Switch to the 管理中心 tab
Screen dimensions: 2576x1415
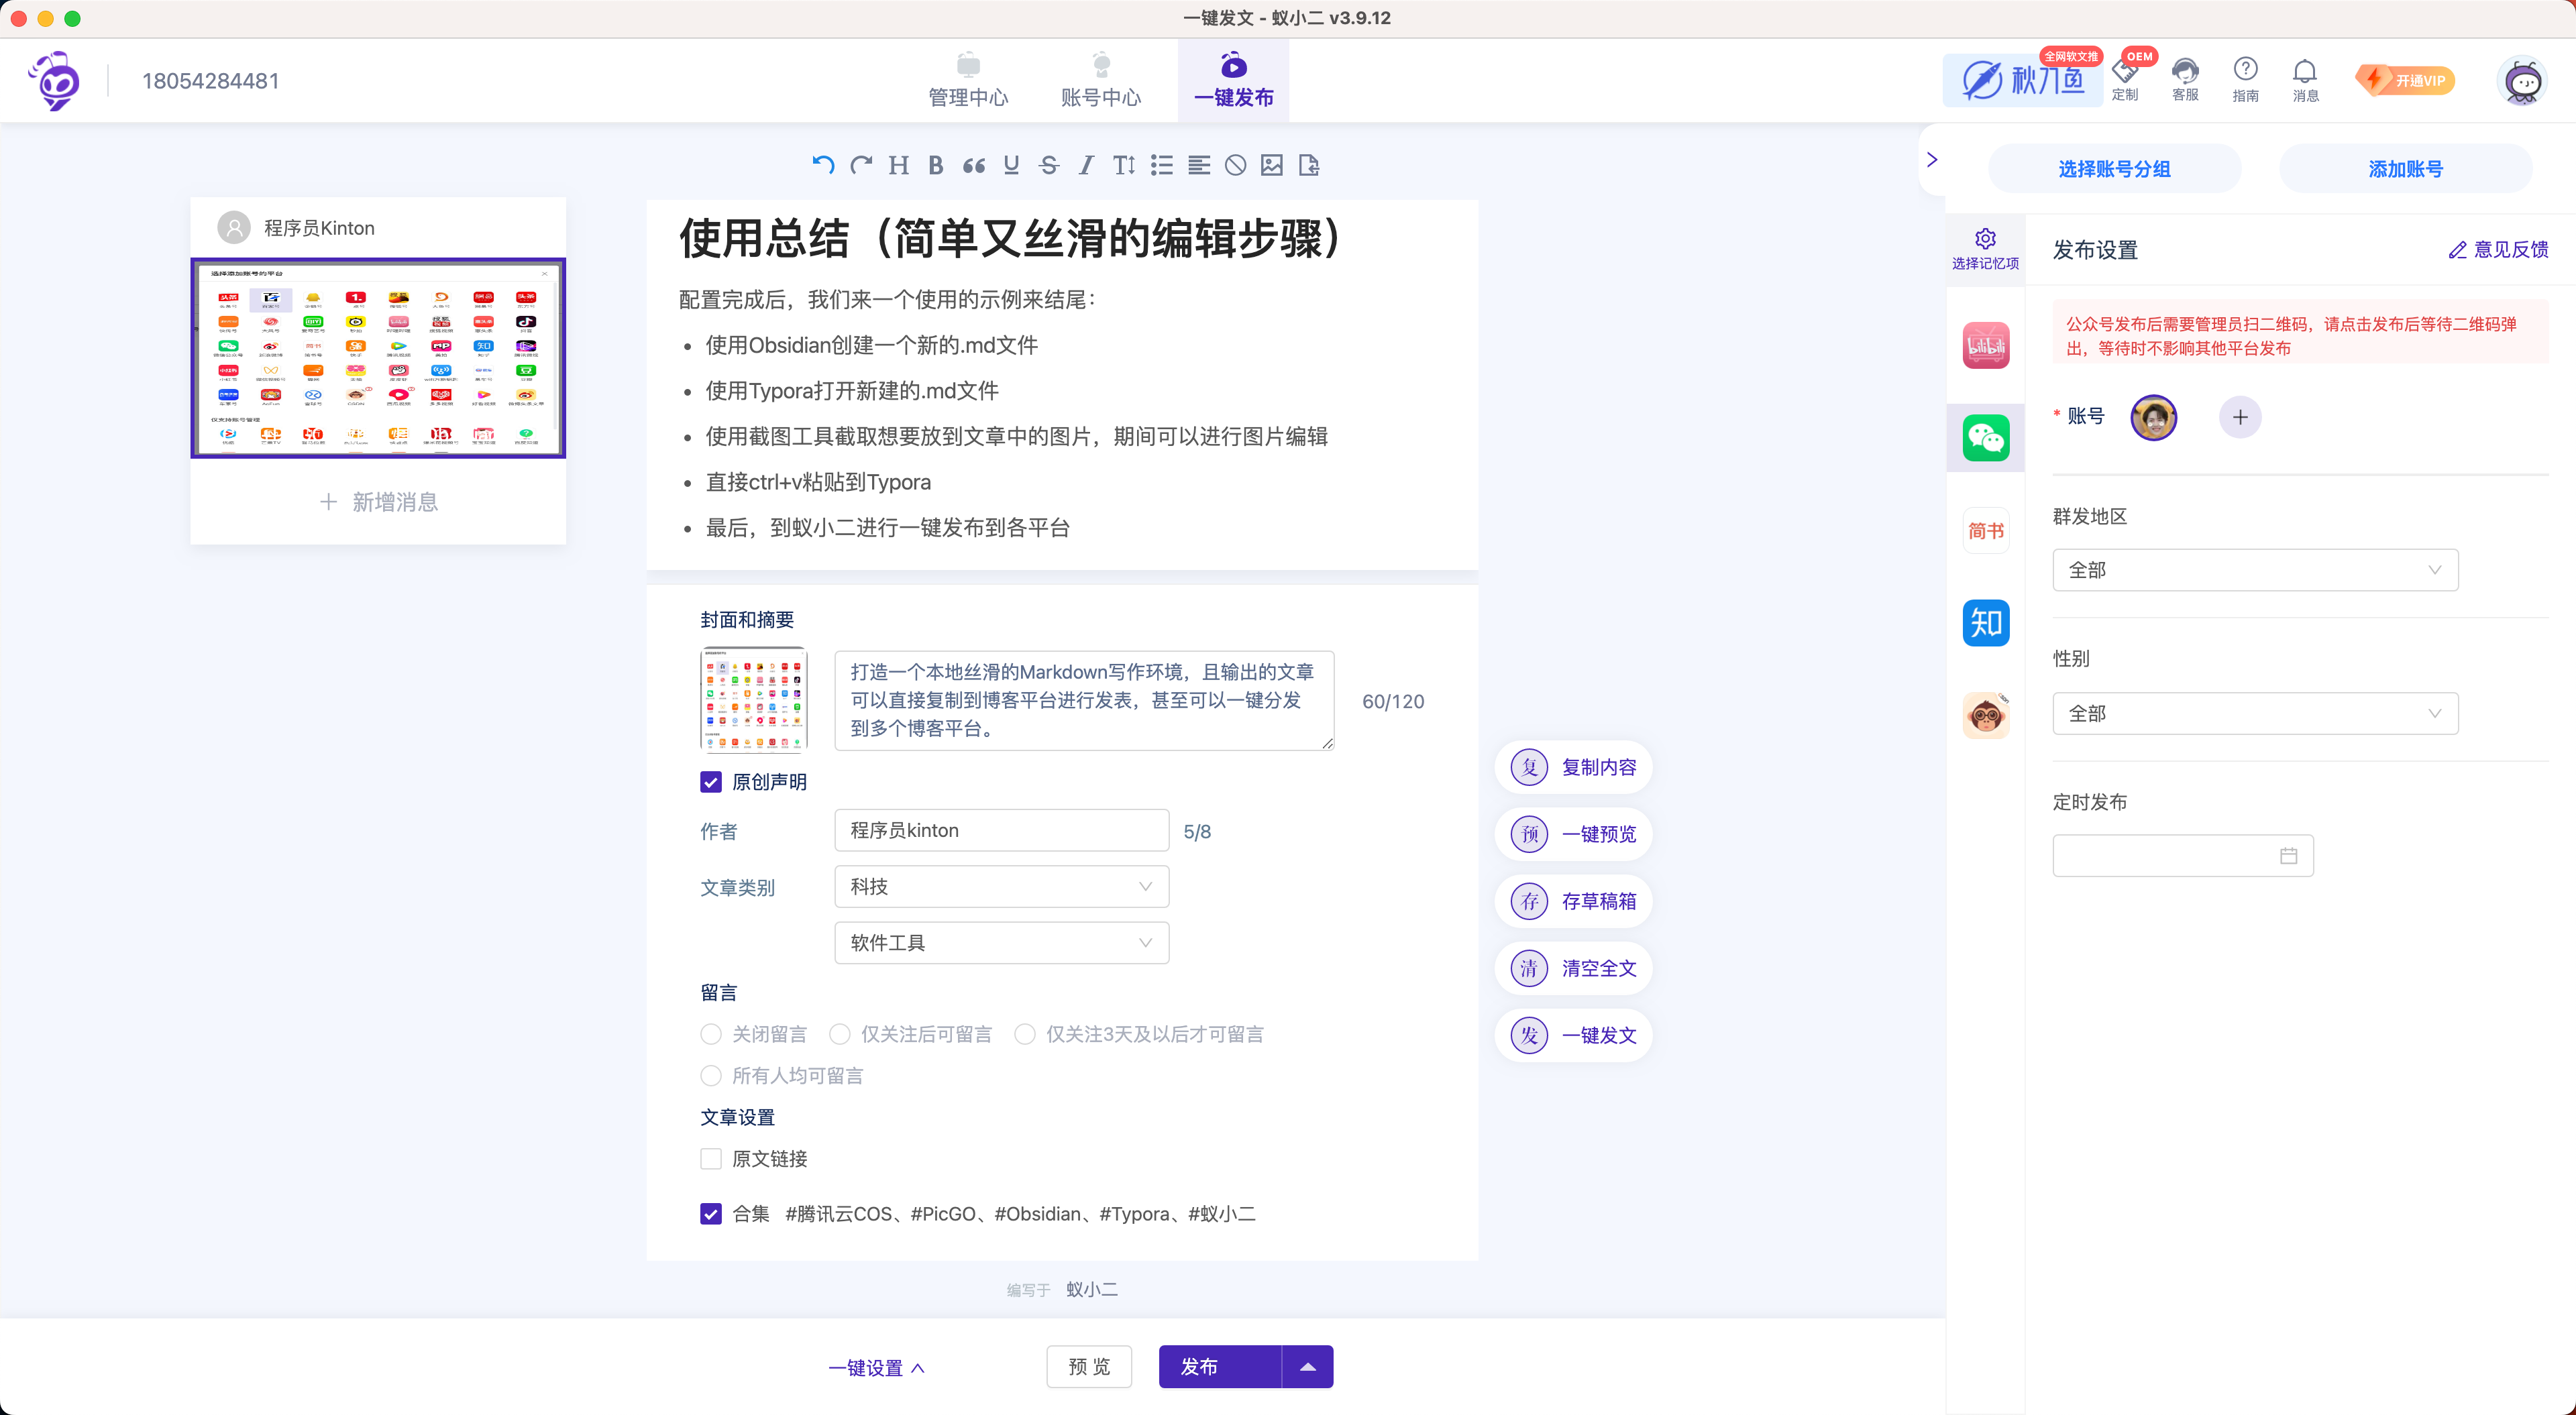click(x=967, y=80)
